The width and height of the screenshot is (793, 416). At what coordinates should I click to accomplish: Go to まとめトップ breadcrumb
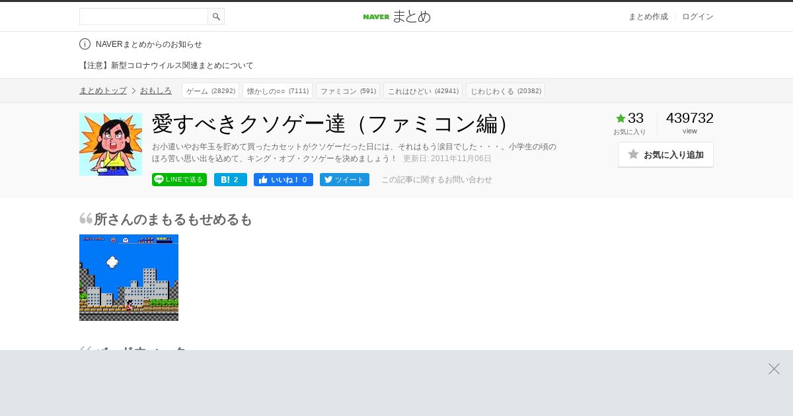pyautogui.click(x=103, y=90)
